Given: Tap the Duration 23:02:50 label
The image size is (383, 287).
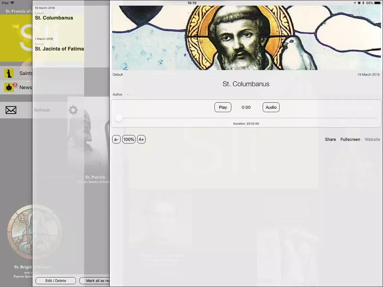Looking at the screenshot, I should [x=246, y=124].
